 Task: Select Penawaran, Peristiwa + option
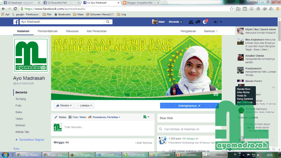click(104, 117)
